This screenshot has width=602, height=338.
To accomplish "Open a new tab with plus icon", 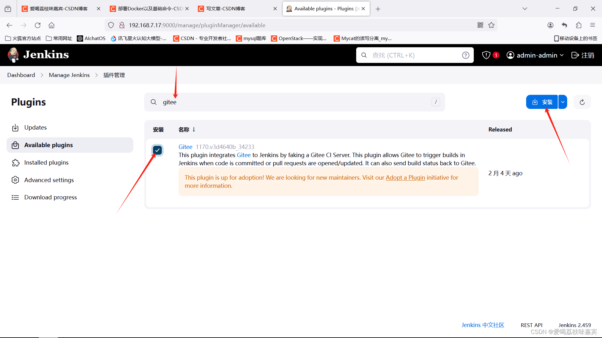I will (378, 9).
